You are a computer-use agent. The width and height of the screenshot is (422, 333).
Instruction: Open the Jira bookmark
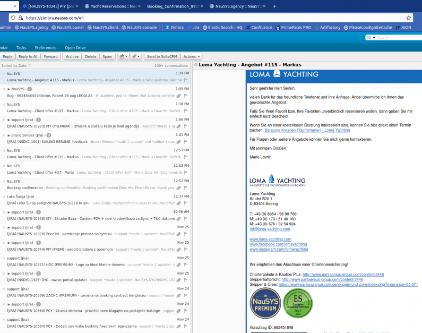[x=194, y=28]
